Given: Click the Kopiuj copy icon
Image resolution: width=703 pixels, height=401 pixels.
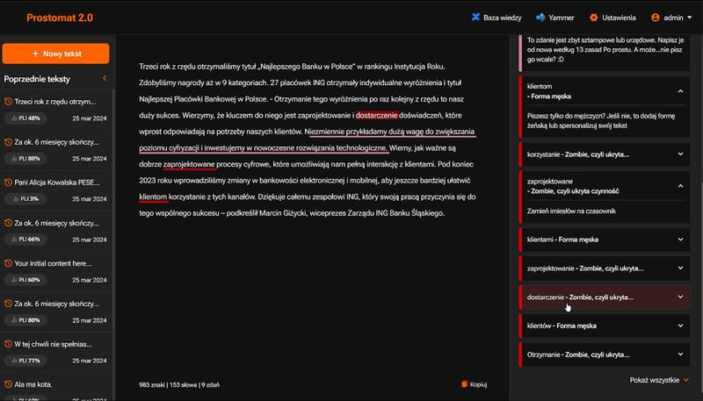Looking at the screenshot, I should pos(465,384).
